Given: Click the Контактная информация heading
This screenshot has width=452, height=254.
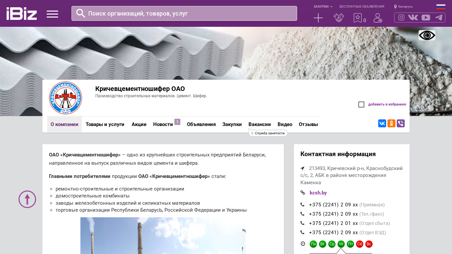Looking at the screenshot, I should (x=338, y=154).
